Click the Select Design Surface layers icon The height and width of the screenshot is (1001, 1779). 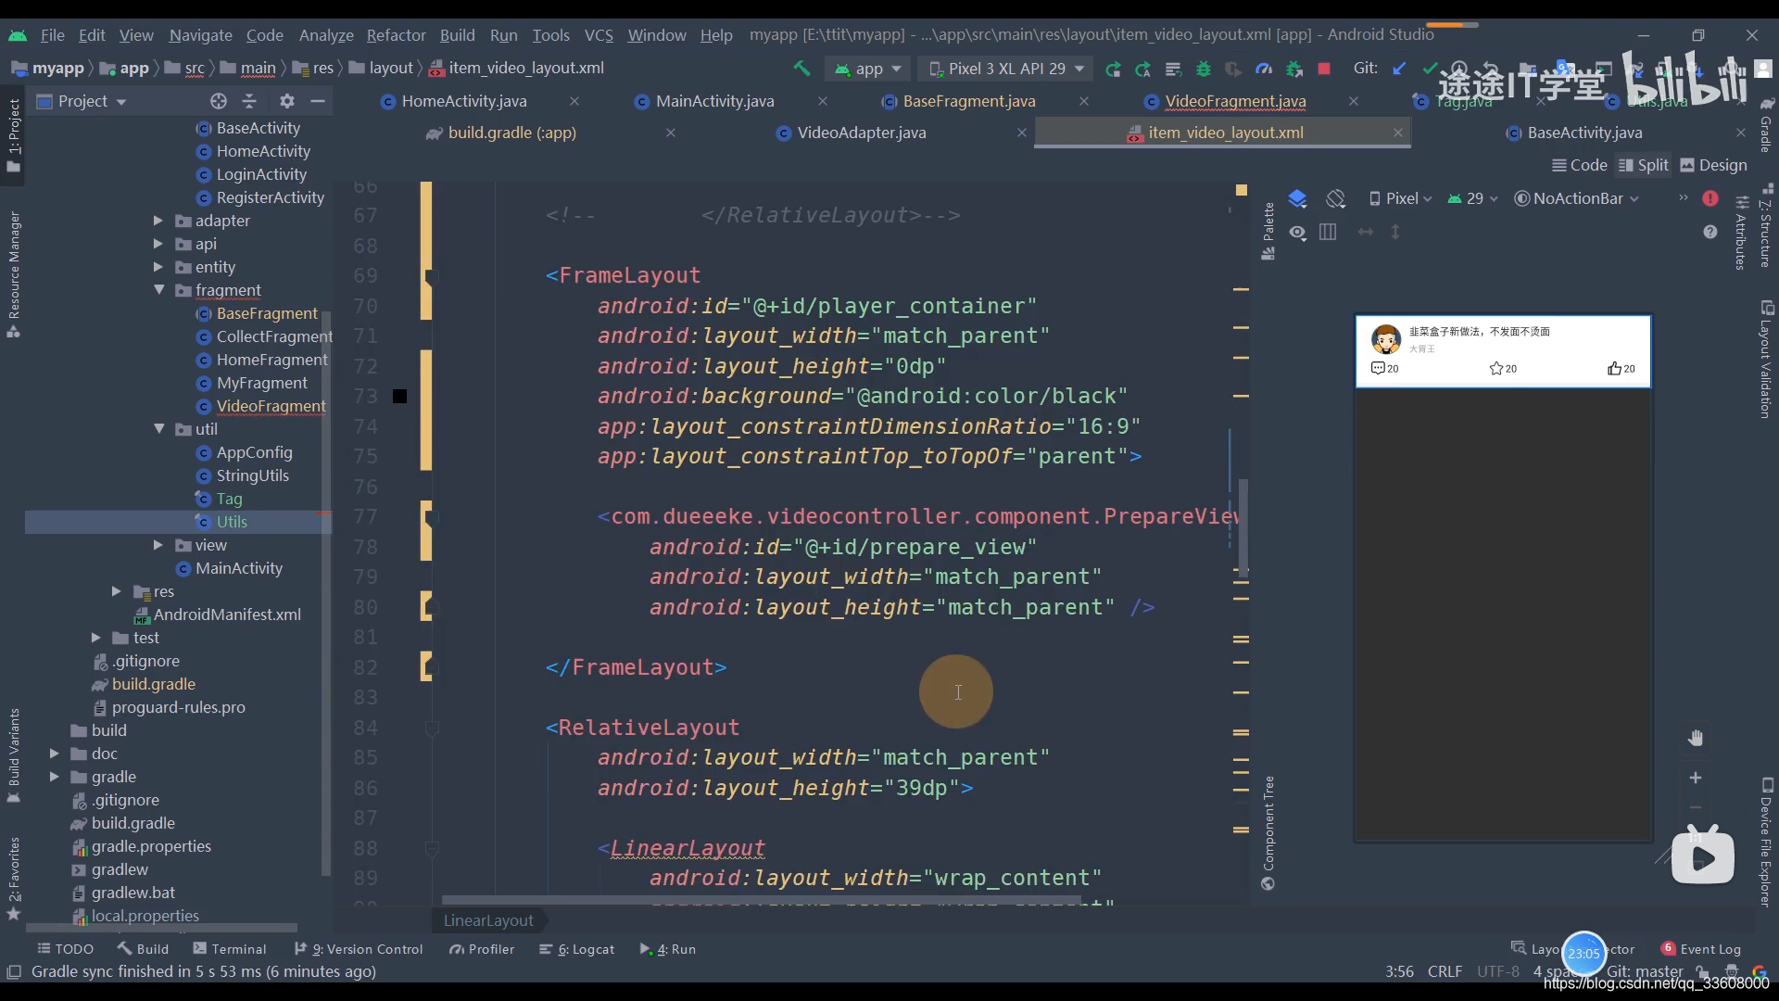pyautogui.click(x=1297, y=198)
